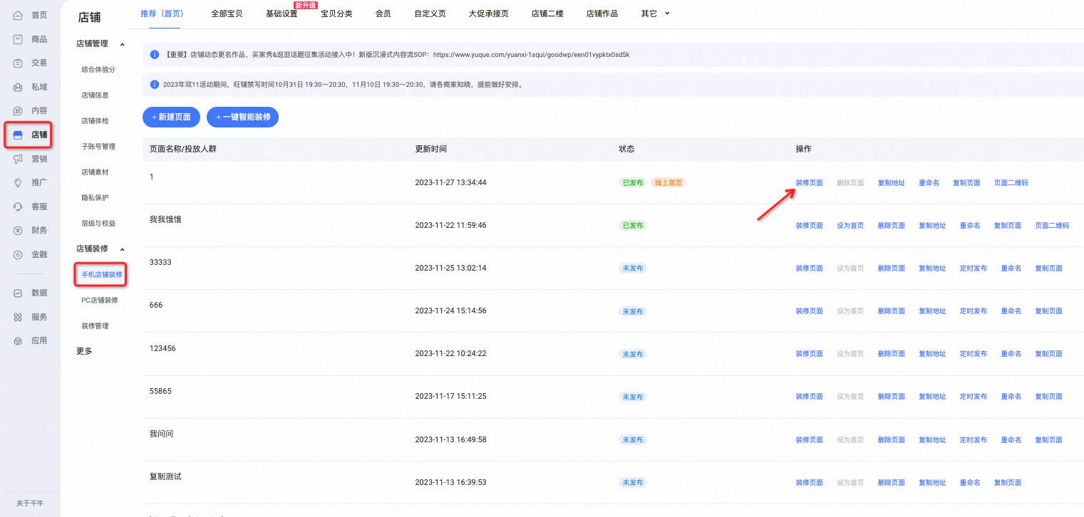
Task: Select the 应用 apps icon
Action: tap(18, 340)
